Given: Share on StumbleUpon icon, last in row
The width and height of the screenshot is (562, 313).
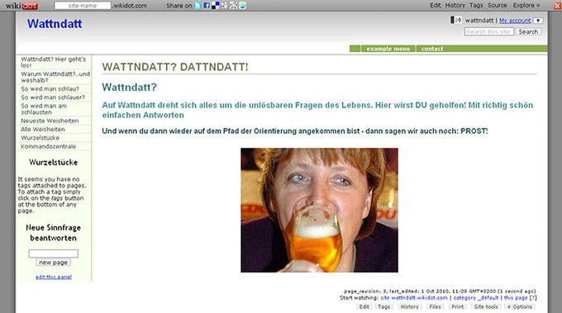Looking at the screenshot, I should point(242,6).
